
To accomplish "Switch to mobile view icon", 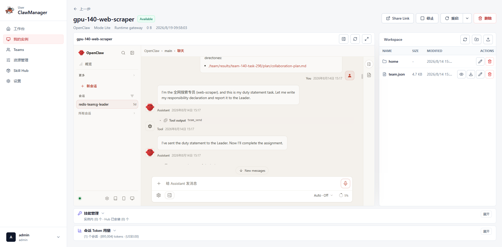I will tap(124, 198).
